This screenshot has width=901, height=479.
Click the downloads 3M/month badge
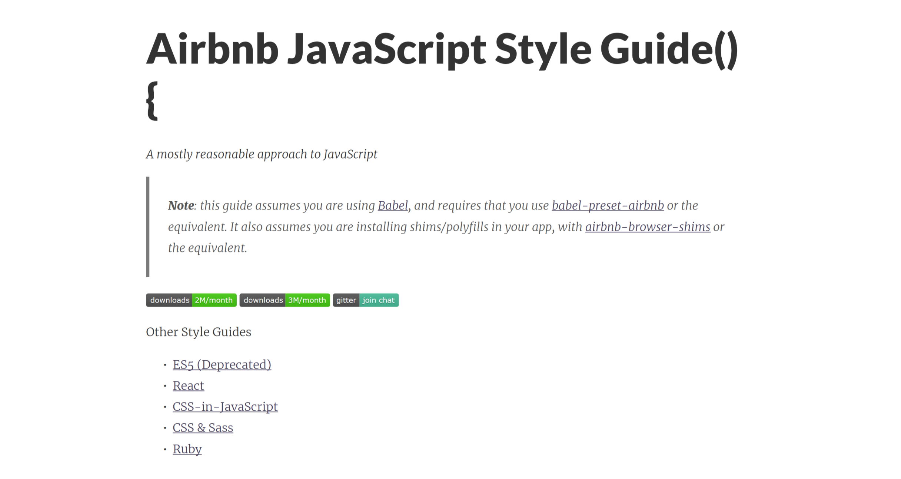point(285,300)
